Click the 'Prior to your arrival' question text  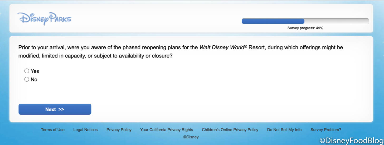coord(42,48)
